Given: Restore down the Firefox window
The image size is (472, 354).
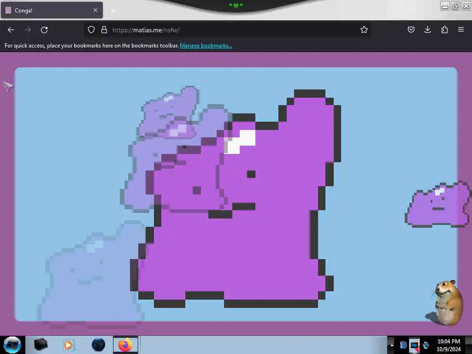Looking at the screenshot, I should point(455,6).
